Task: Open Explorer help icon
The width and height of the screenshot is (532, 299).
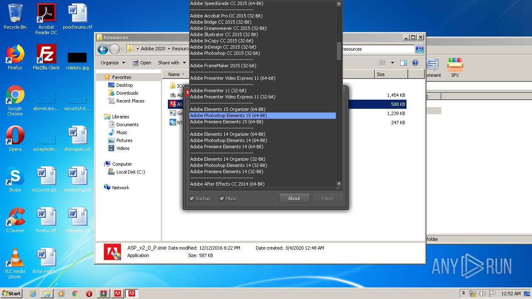Action: click(415, 63)
